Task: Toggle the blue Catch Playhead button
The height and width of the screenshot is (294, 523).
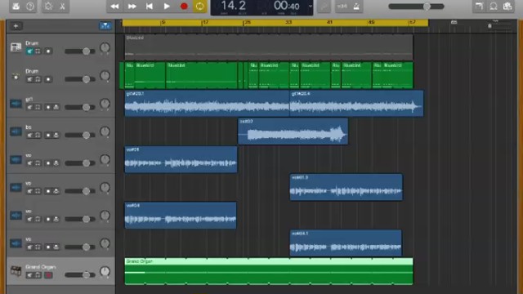Action: [105, 26]
